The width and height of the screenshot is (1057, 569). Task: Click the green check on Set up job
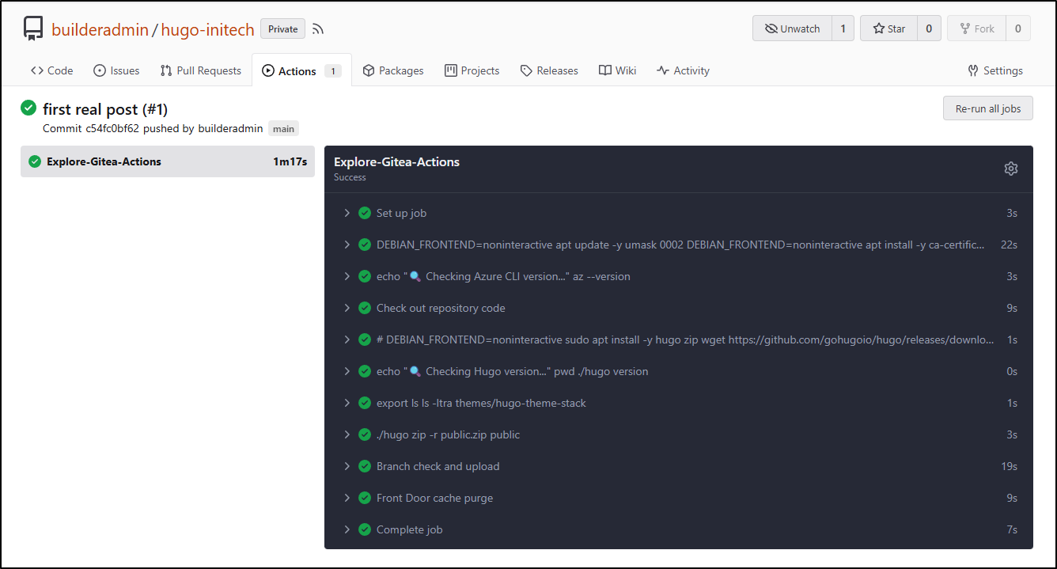[365, 213]
